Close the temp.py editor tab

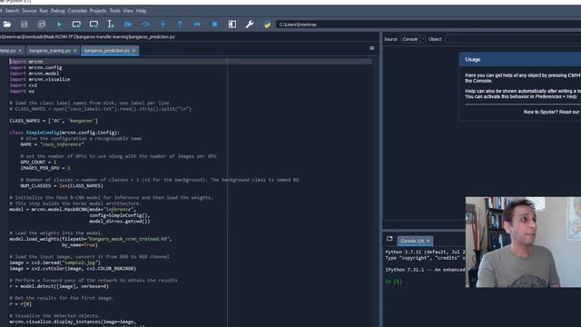20,51
